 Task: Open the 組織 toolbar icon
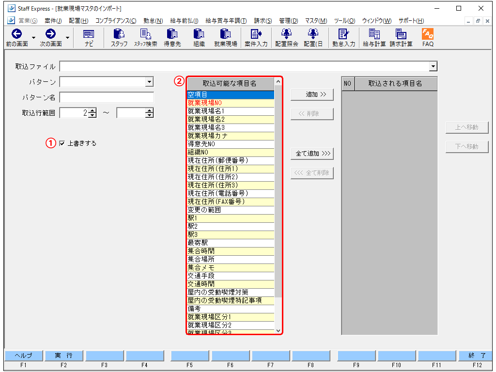[x=199, y=34]
